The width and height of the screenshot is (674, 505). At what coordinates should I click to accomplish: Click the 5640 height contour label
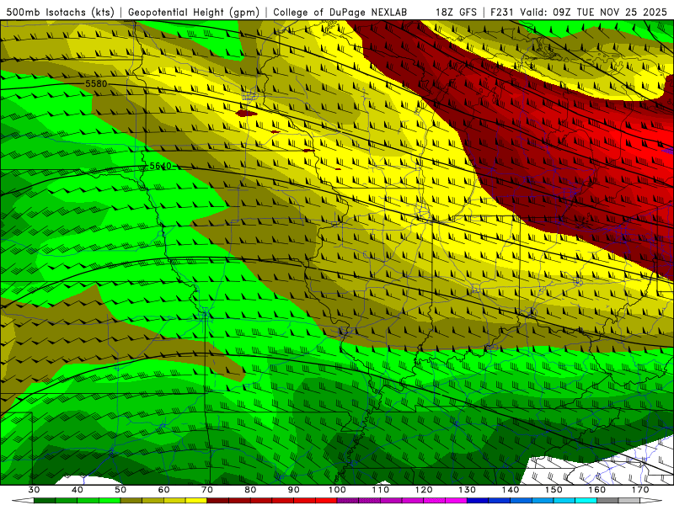click(160, 166)
